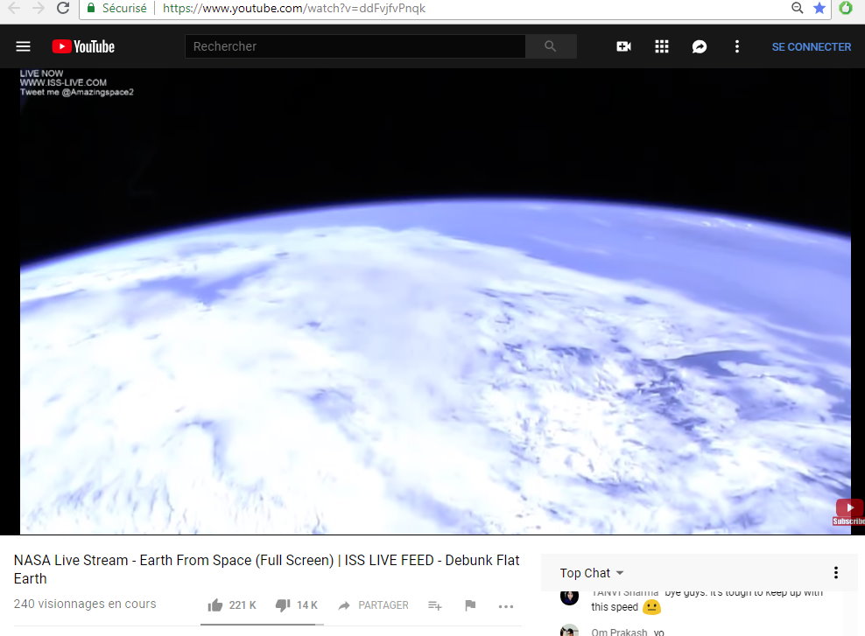865x636 pixels.
Task: Click the '240 visionnages en cours' viewer count
Action: tap(85, 604)
